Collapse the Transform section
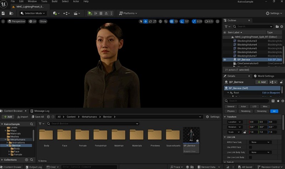Viewport: 285px width, 169px height. [225, 117]
